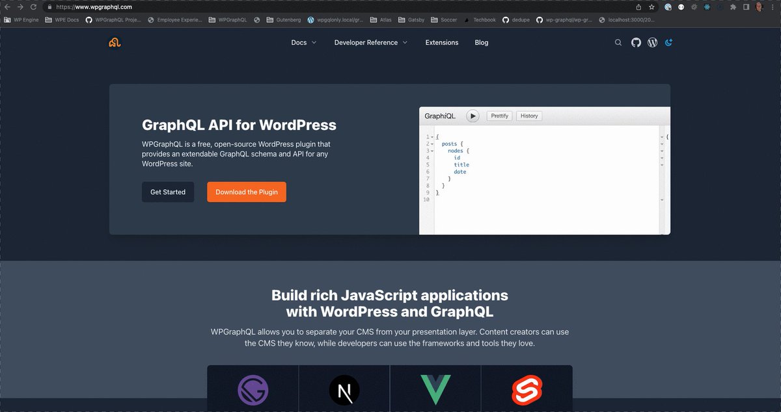Screen dimensions: 781x412
Task: Click the browser forward arrow
Action: [20, 6]
